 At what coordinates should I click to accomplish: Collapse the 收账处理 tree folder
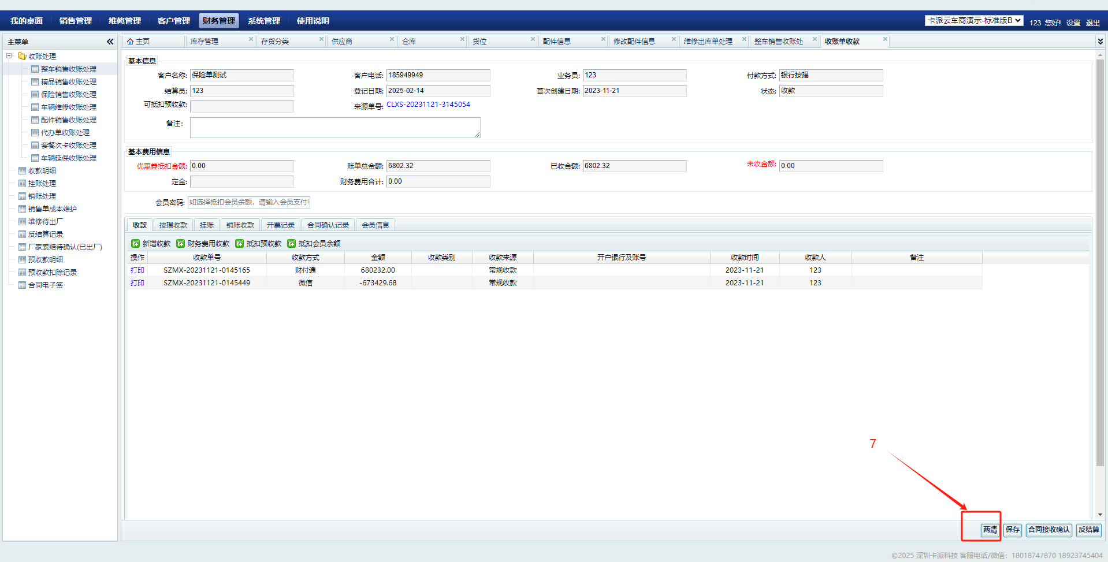click(9, 56)
